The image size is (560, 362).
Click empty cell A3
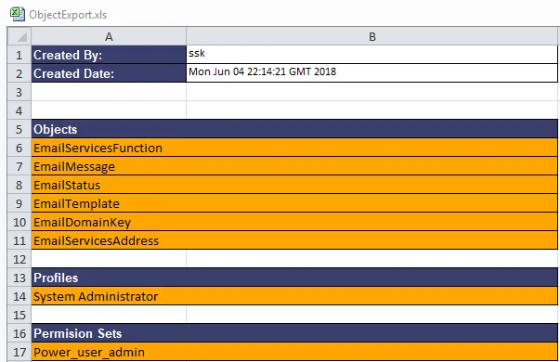[x=109, y=92]
